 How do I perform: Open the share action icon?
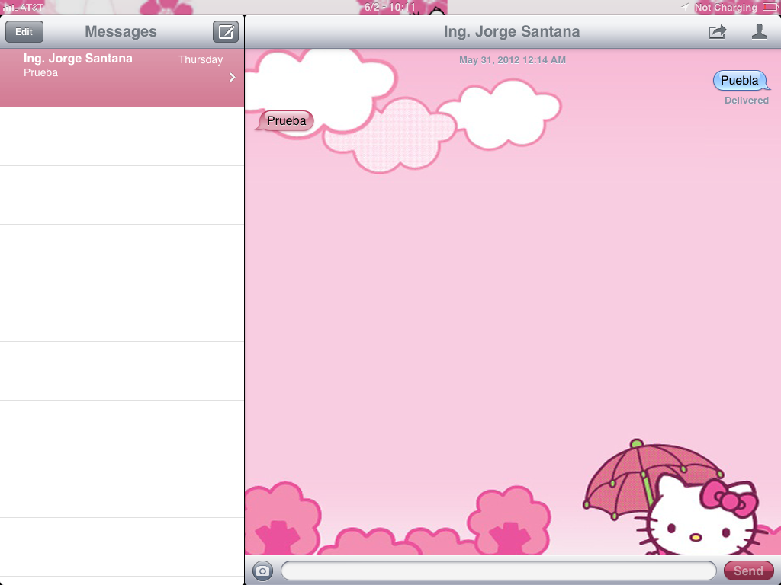click(717, 32)
